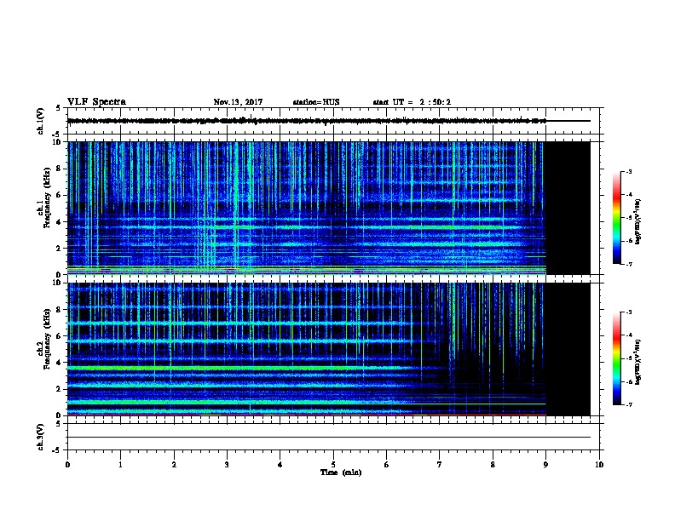Click the "4" minute tick label on time axis
This screenshot has width=675, height=521.
click(x=280, y=465)
